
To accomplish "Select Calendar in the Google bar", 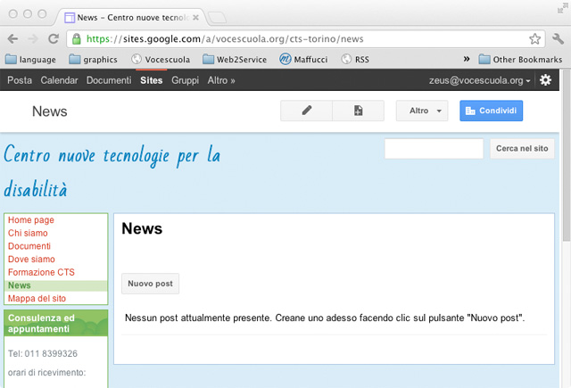I will (x=59, y=80).
